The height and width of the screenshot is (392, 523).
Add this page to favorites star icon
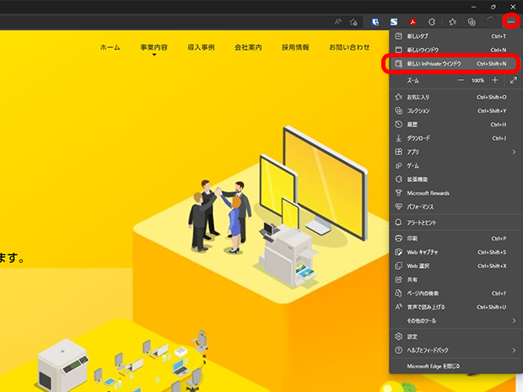point(353,22)
